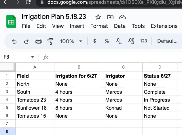
Task: Reload the page in browser
Action: [28, 2]
